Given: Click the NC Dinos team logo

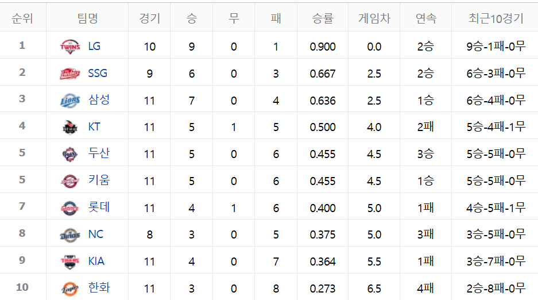Looking at the screenshot, I should (70, 235).
